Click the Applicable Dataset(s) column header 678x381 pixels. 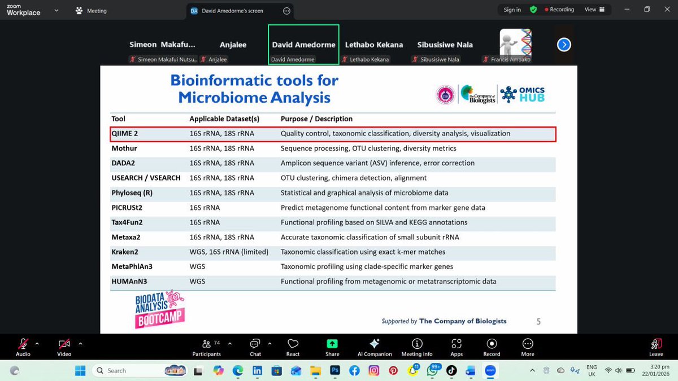224,119
